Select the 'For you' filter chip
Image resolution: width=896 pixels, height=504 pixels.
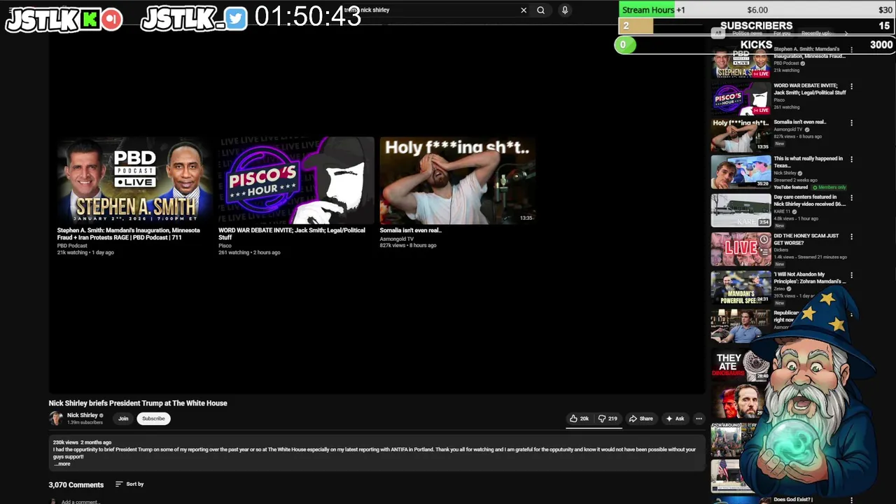pos(782,33)
